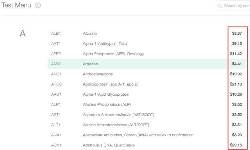250x150 pixels.
Task: Select Aspartate Aminotransferase (AST/SGOT)
Action: [x=146, y=114]
